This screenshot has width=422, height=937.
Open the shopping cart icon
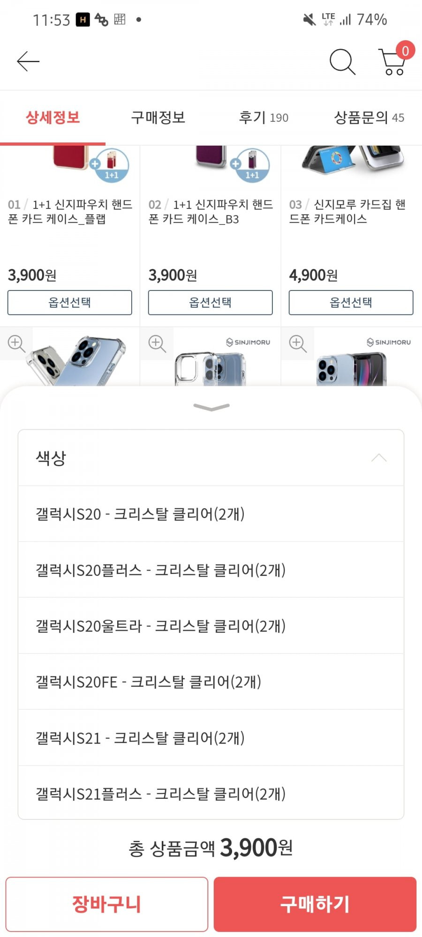click(393, 61)
